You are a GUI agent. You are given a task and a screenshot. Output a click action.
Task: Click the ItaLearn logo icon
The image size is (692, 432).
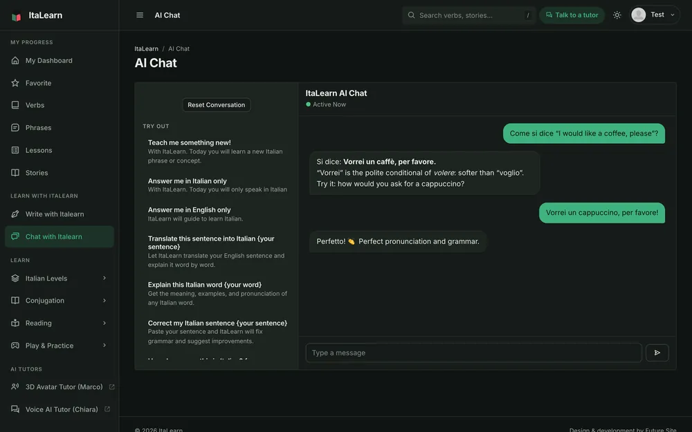click(17, 17)
